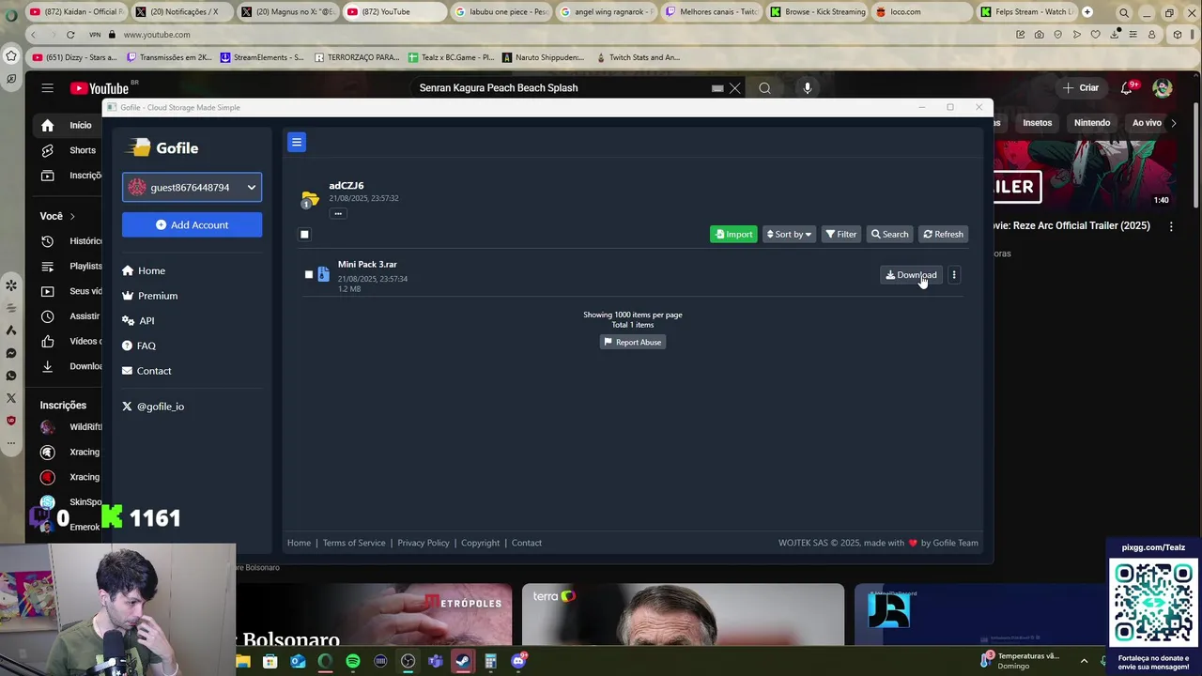Image resolution: width=1202 pixels, height=676 pixels.
Task: Open YouTube guide hamburger menu
Action: pos(47,88)
